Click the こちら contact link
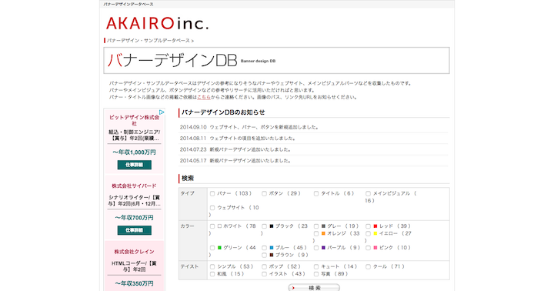This screenshot has height=291, width=554. tap(204, 97)
